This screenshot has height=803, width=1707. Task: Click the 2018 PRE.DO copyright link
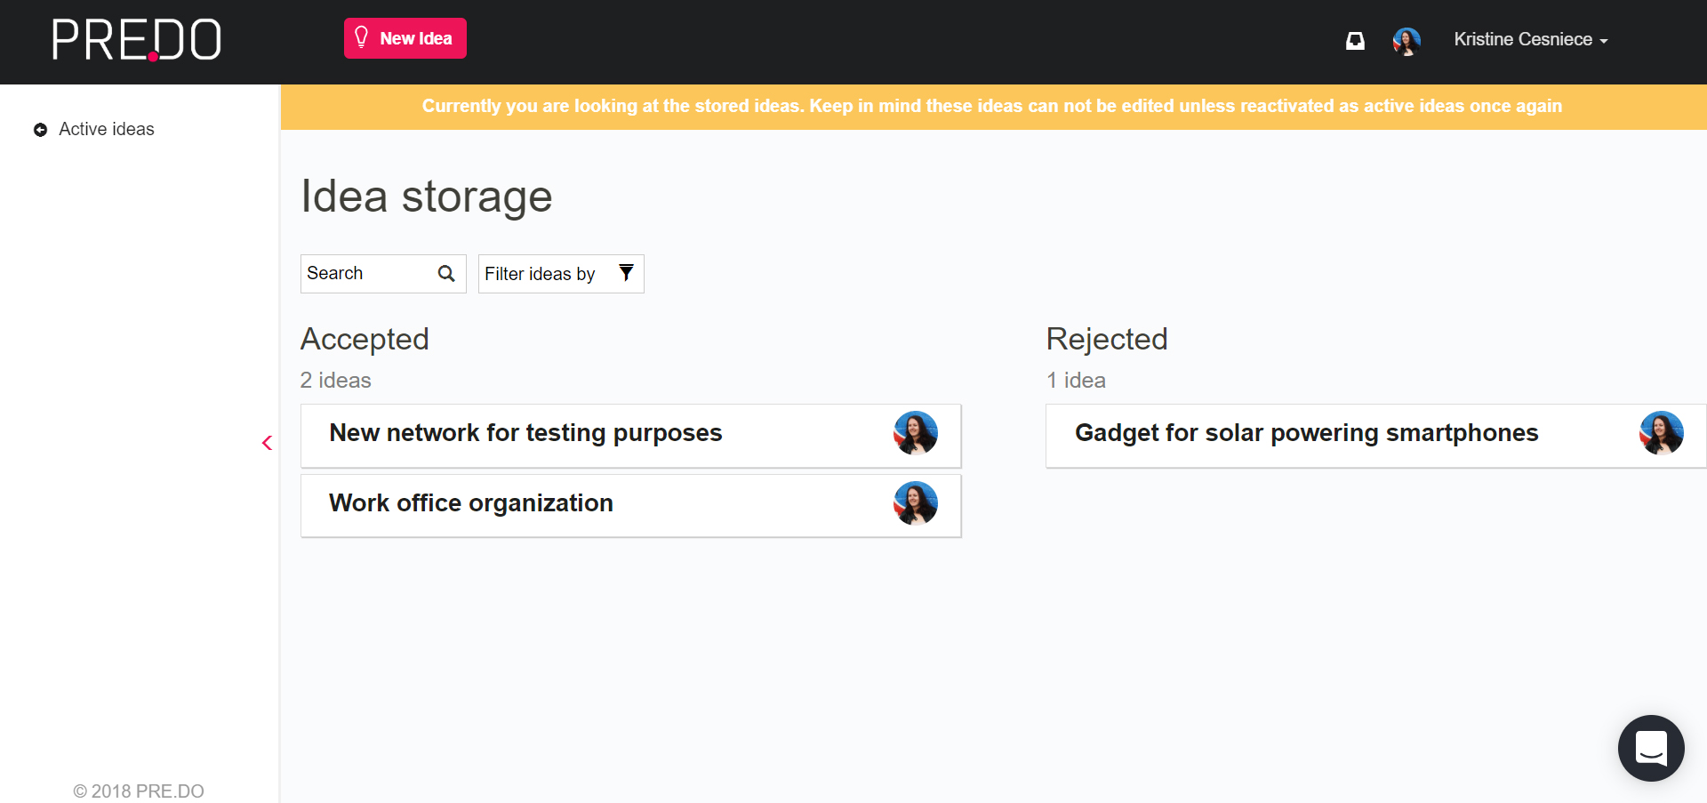coord(138,791)
